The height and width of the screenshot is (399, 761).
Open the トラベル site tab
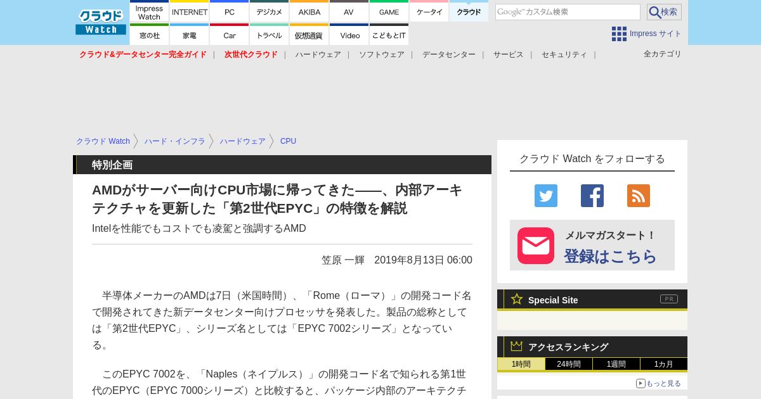270,35
